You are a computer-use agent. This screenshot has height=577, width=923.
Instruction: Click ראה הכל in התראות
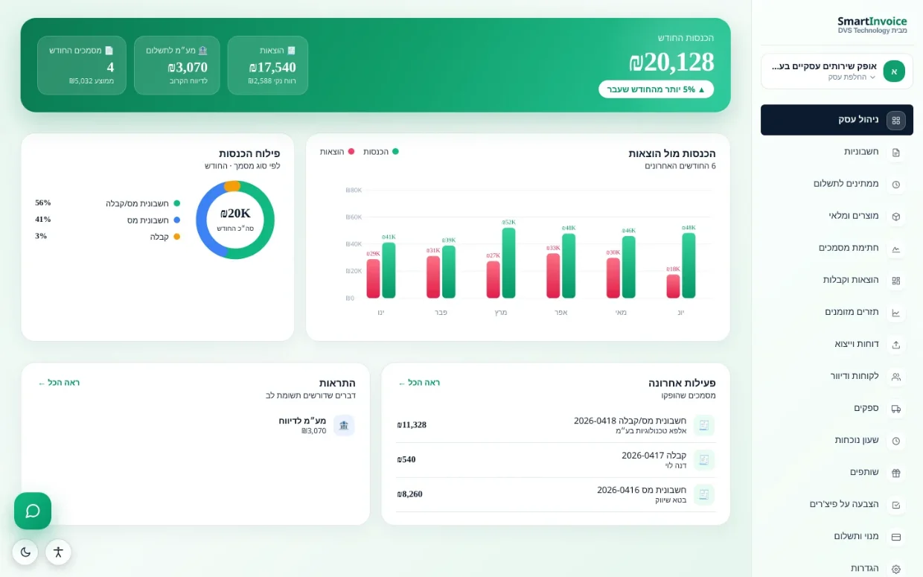click(59, 383)
